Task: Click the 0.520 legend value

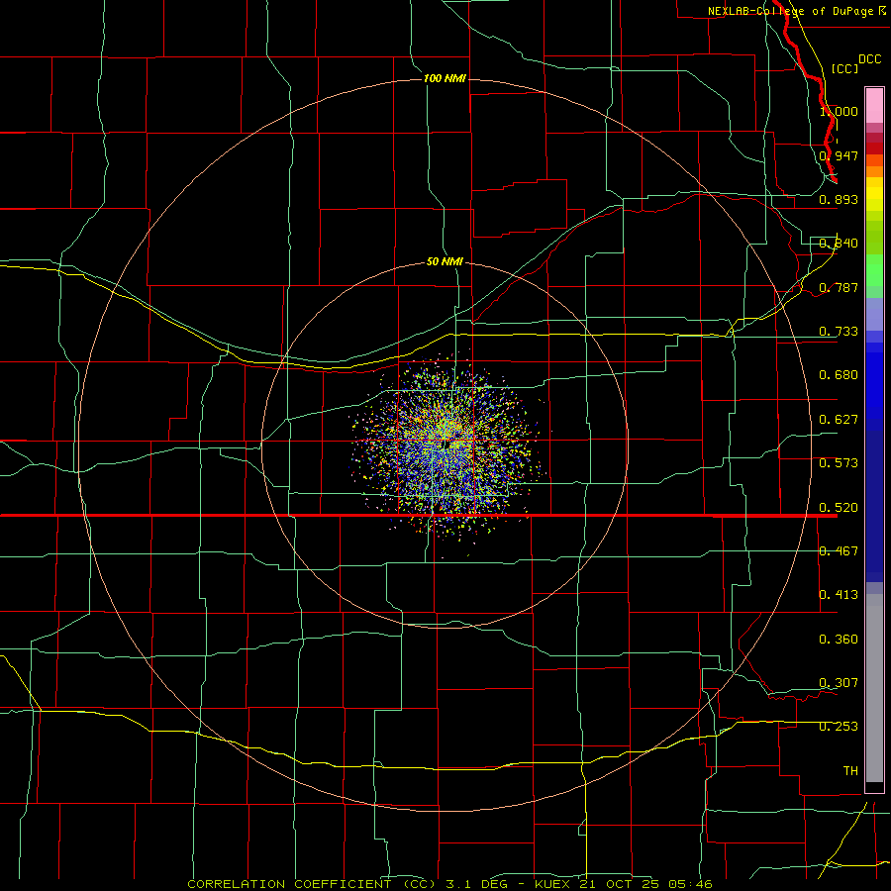Action: click(x=839, y=508)
